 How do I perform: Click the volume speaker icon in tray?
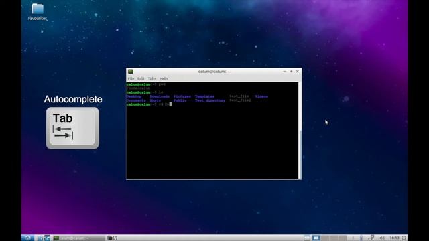point(382,238)
